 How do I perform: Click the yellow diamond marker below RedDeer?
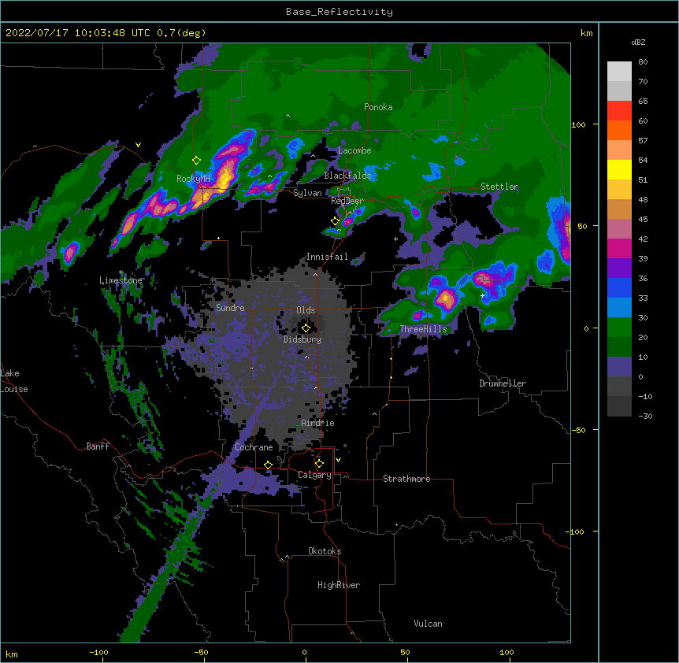point(335,221)
